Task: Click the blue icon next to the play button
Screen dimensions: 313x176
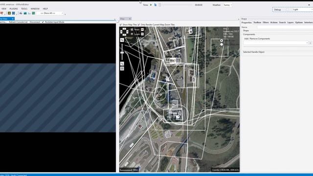Action: [156, 5]
